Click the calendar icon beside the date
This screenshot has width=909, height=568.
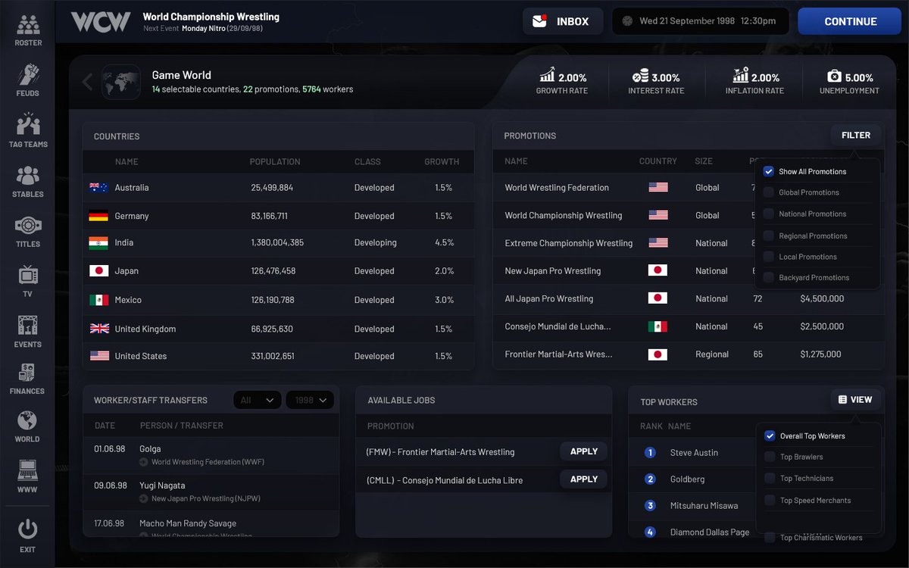pos(627,21)
